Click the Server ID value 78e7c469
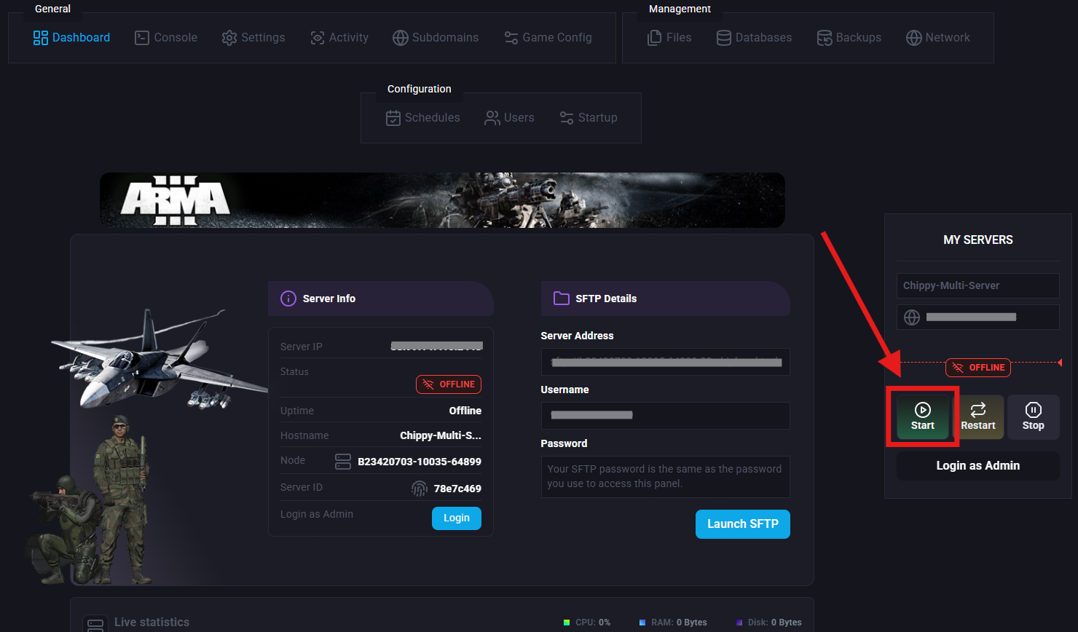The image size is (1078, 632). tap(457, 489)
